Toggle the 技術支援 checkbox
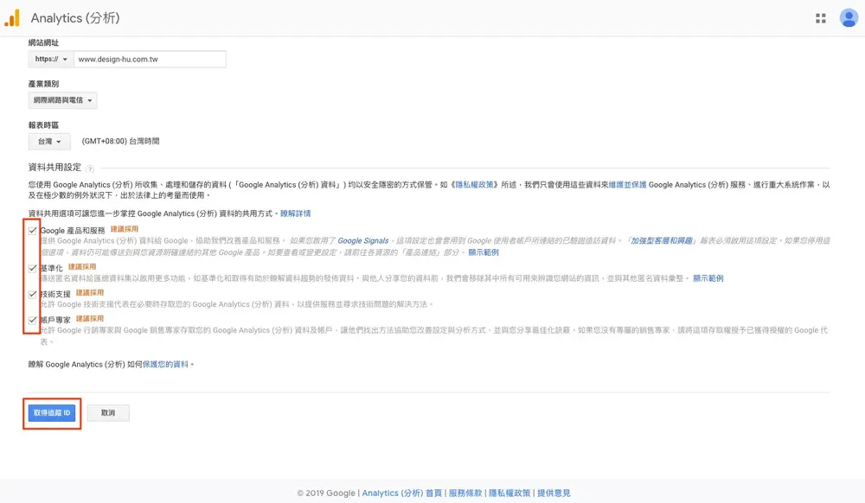 (x=33, y=294)
